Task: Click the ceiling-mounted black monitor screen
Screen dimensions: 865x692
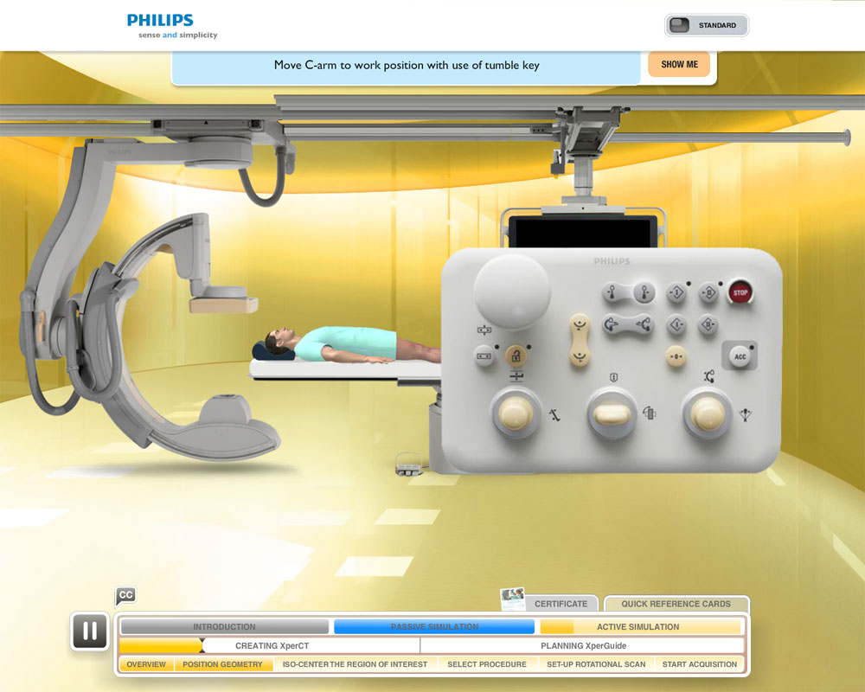Action: (582, 231)
